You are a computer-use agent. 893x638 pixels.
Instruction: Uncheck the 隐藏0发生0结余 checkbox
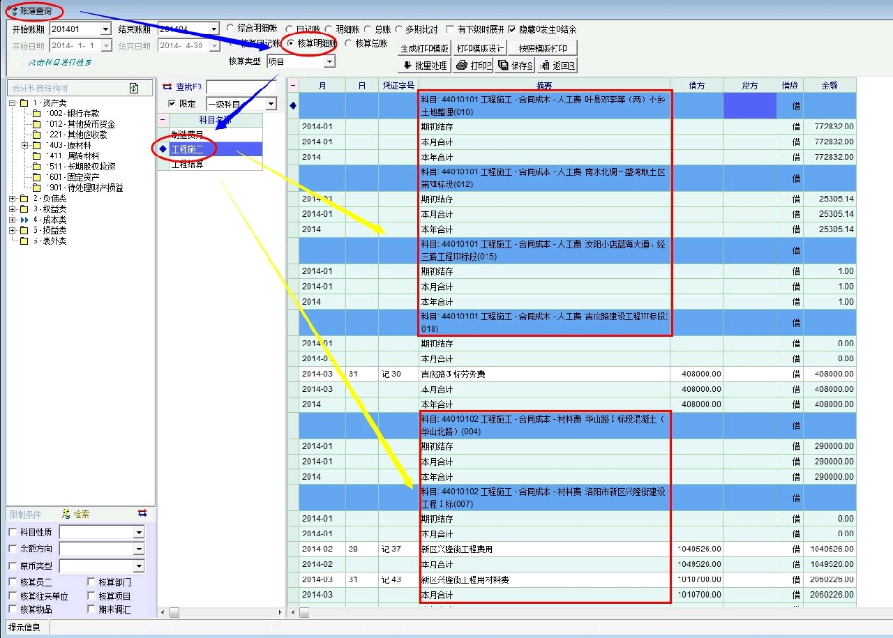(513, 29)
